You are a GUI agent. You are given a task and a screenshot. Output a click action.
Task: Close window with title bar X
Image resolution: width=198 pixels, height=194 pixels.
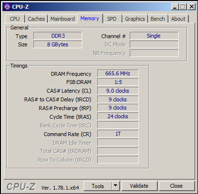click(192, 7)
